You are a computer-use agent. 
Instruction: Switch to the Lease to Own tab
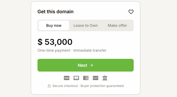coord(86,25)
